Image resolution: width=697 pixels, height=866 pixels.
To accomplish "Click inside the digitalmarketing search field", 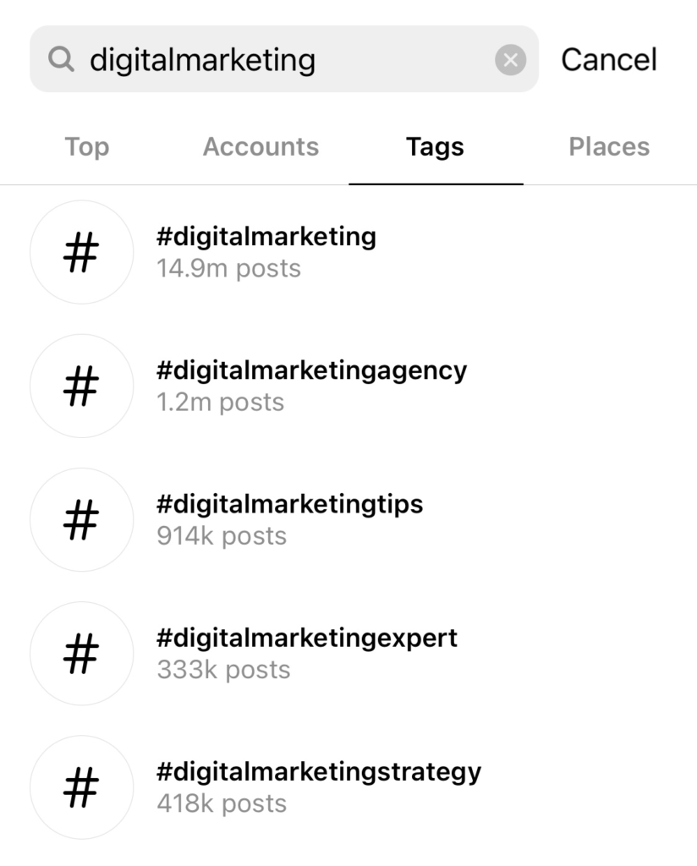I will click(x=284, y=59).
